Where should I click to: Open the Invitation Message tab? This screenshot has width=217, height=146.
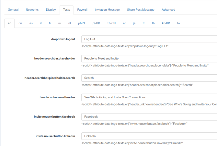point(107,10)
